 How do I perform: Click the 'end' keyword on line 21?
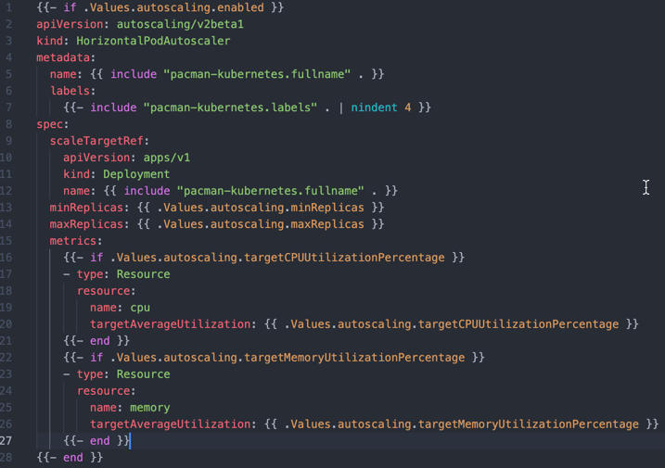point(99,341)
